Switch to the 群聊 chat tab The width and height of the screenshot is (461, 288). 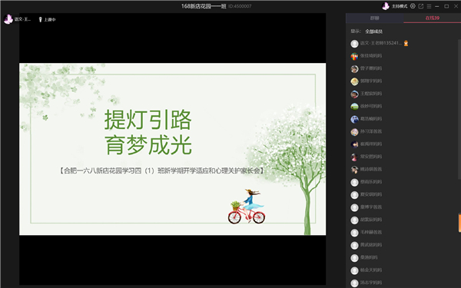(x=374, y=18)
